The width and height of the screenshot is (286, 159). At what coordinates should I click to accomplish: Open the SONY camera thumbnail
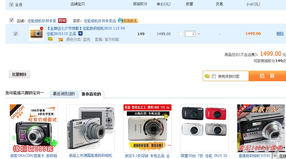[x=261, y=128]
